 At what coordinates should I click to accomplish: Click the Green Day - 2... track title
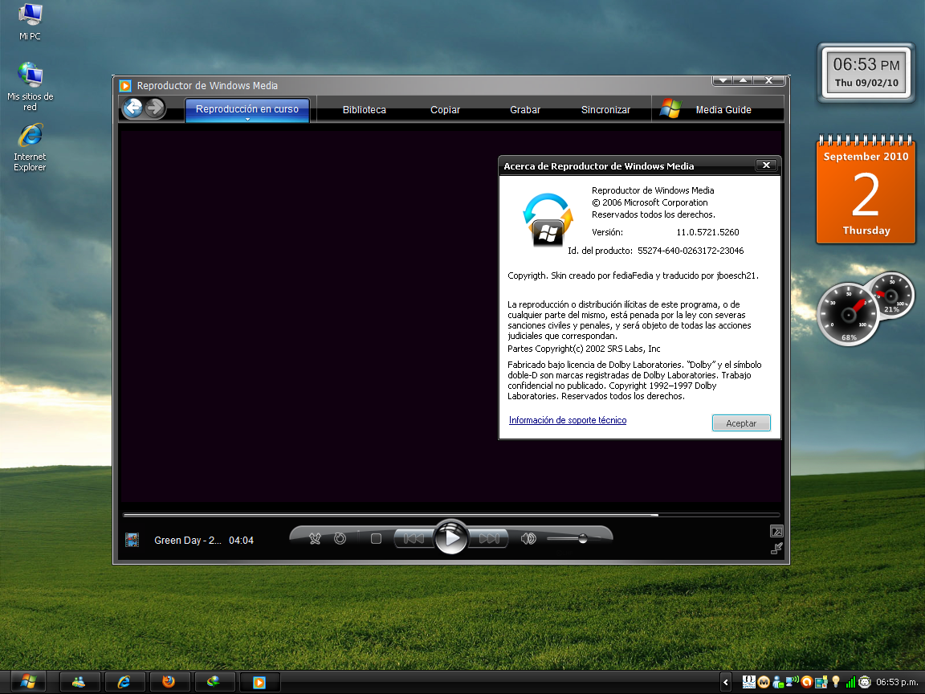tap(188, 540)
